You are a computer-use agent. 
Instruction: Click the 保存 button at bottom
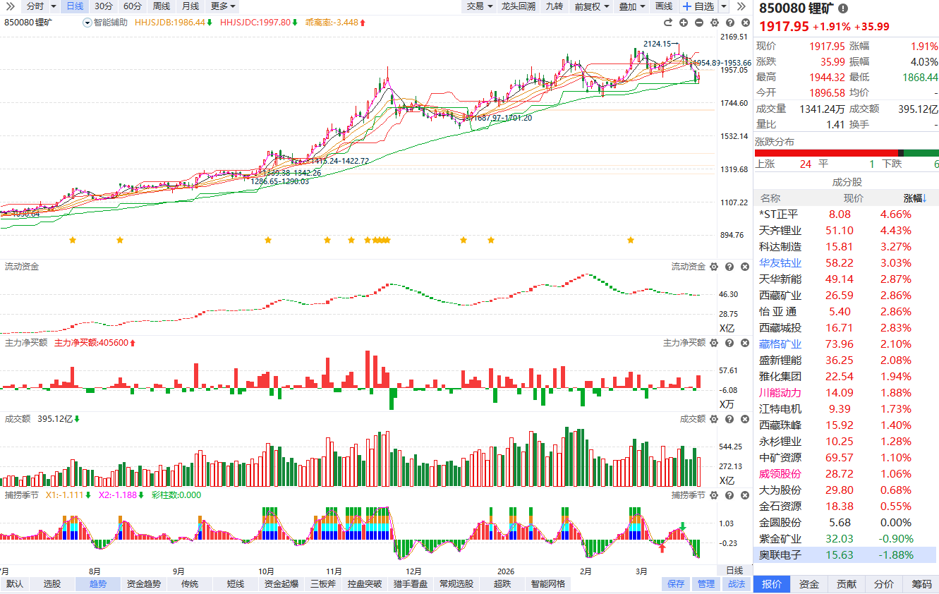[676, 584]
